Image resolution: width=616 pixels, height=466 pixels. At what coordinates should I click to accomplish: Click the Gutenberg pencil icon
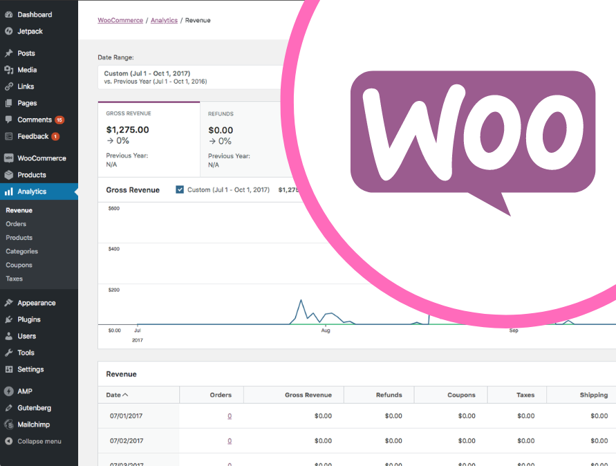[x=9, y=408]
